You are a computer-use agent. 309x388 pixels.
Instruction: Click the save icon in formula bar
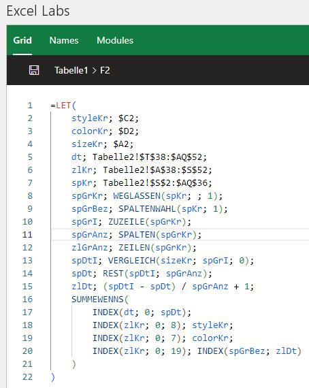tap(34, 70)
